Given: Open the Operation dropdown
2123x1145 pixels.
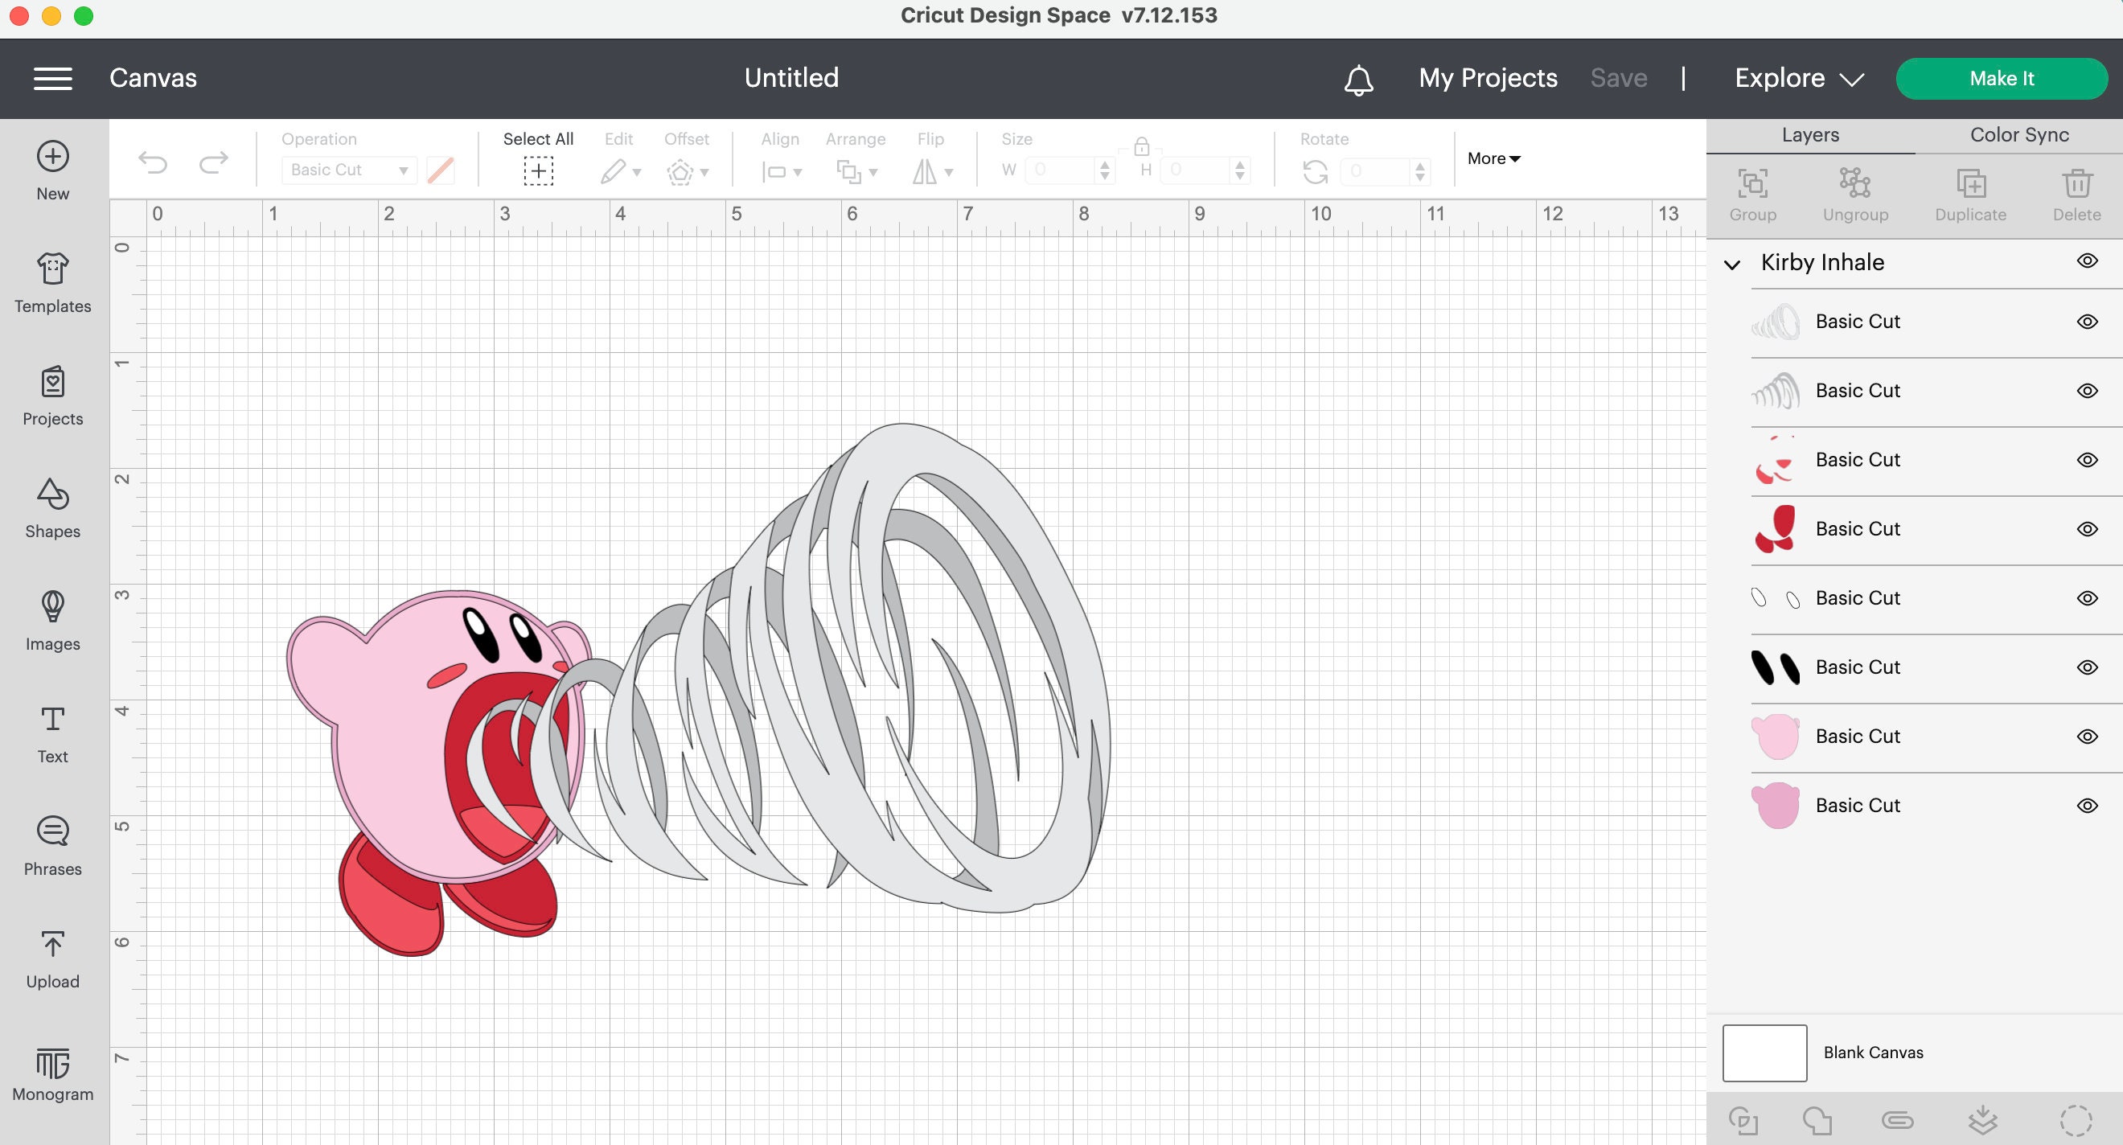Looking at the screenshot, I should pos(347,170).
